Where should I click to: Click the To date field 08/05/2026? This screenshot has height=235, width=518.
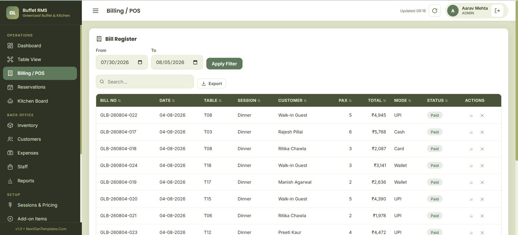[177, 62]
